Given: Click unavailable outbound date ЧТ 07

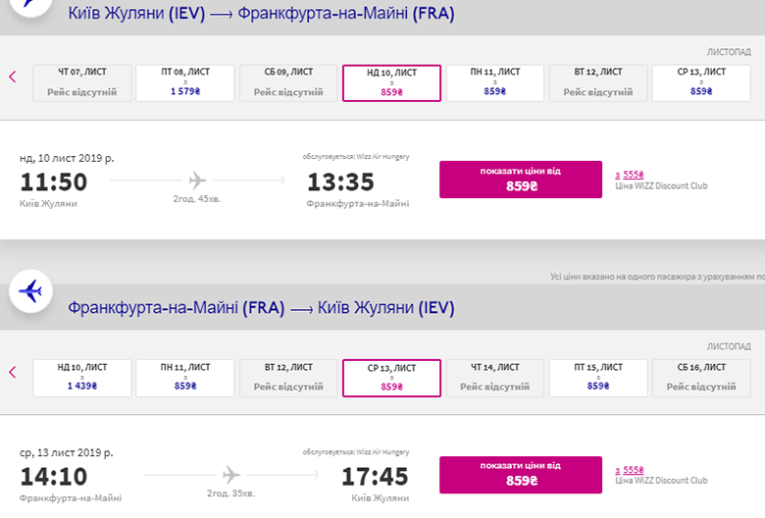Looking at the screenshot, I should click(81, 82).
